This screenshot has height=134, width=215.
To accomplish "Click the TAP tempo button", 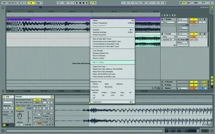I will 4,3.
